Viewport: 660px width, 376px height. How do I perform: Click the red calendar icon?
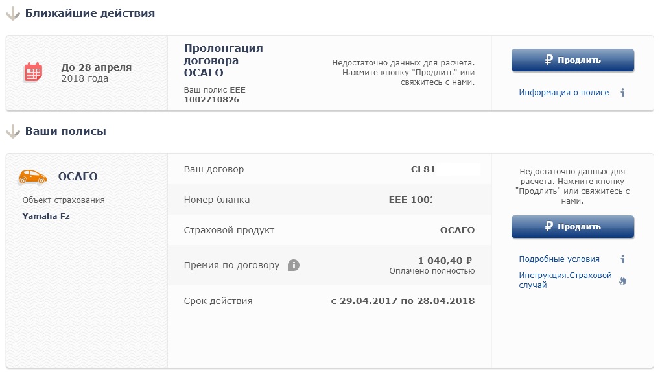pyautogui.click(x=33, y=72)
